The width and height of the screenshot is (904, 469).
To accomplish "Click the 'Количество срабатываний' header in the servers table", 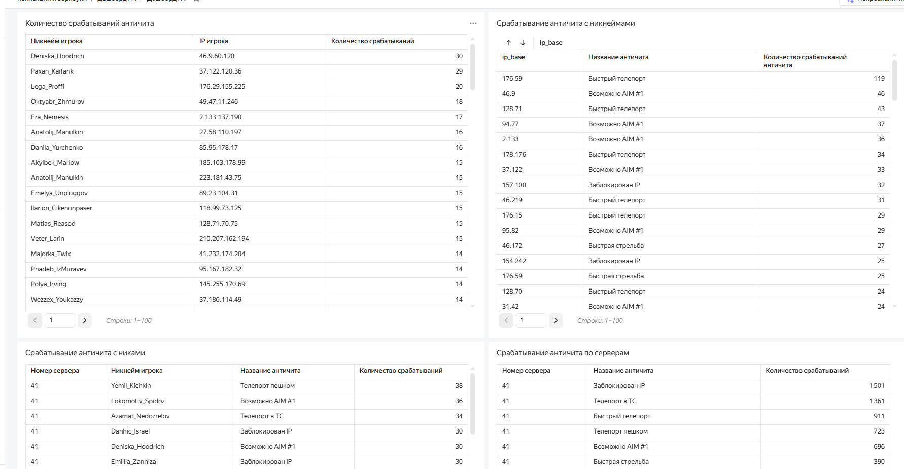I will point(807,371).
